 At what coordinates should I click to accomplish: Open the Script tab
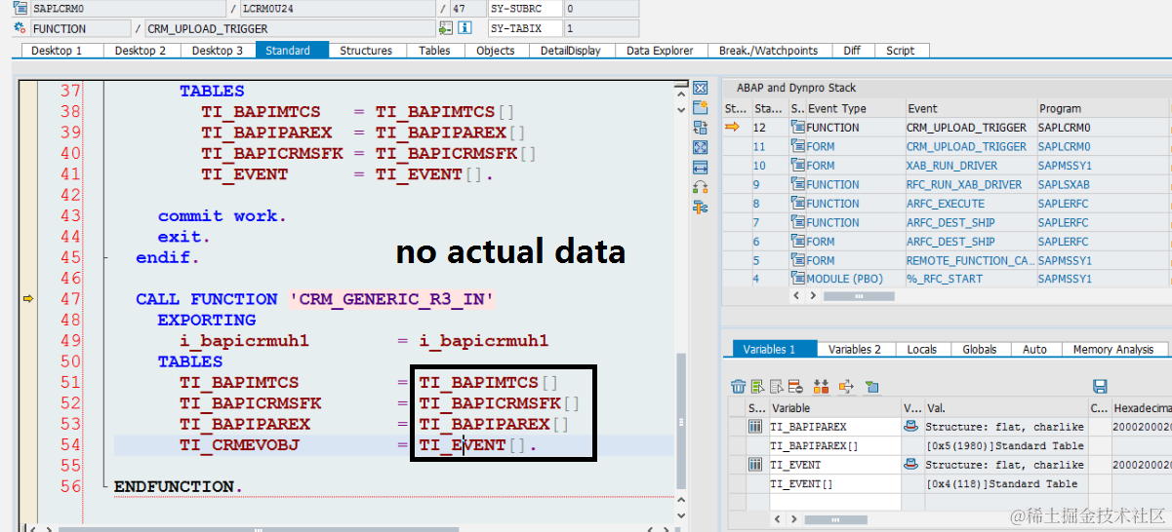pos(900,51)
